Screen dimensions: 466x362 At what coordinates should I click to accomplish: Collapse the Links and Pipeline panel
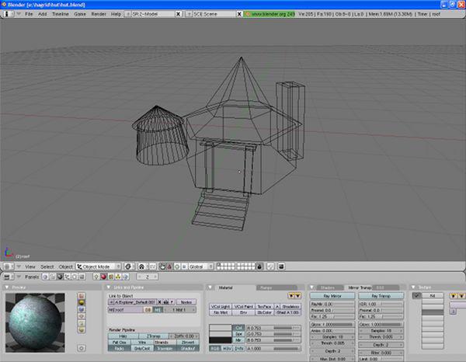[x=109, y=287]
